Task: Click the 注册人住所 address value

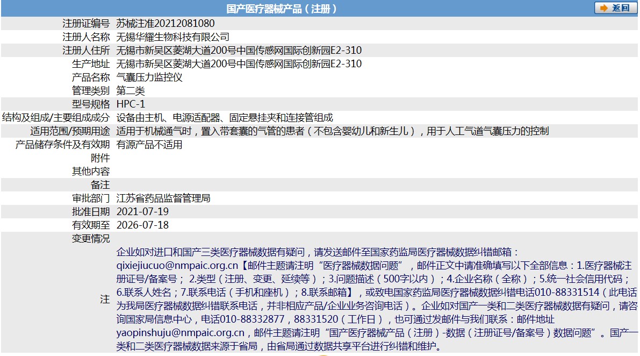Action: coord(239,51)
